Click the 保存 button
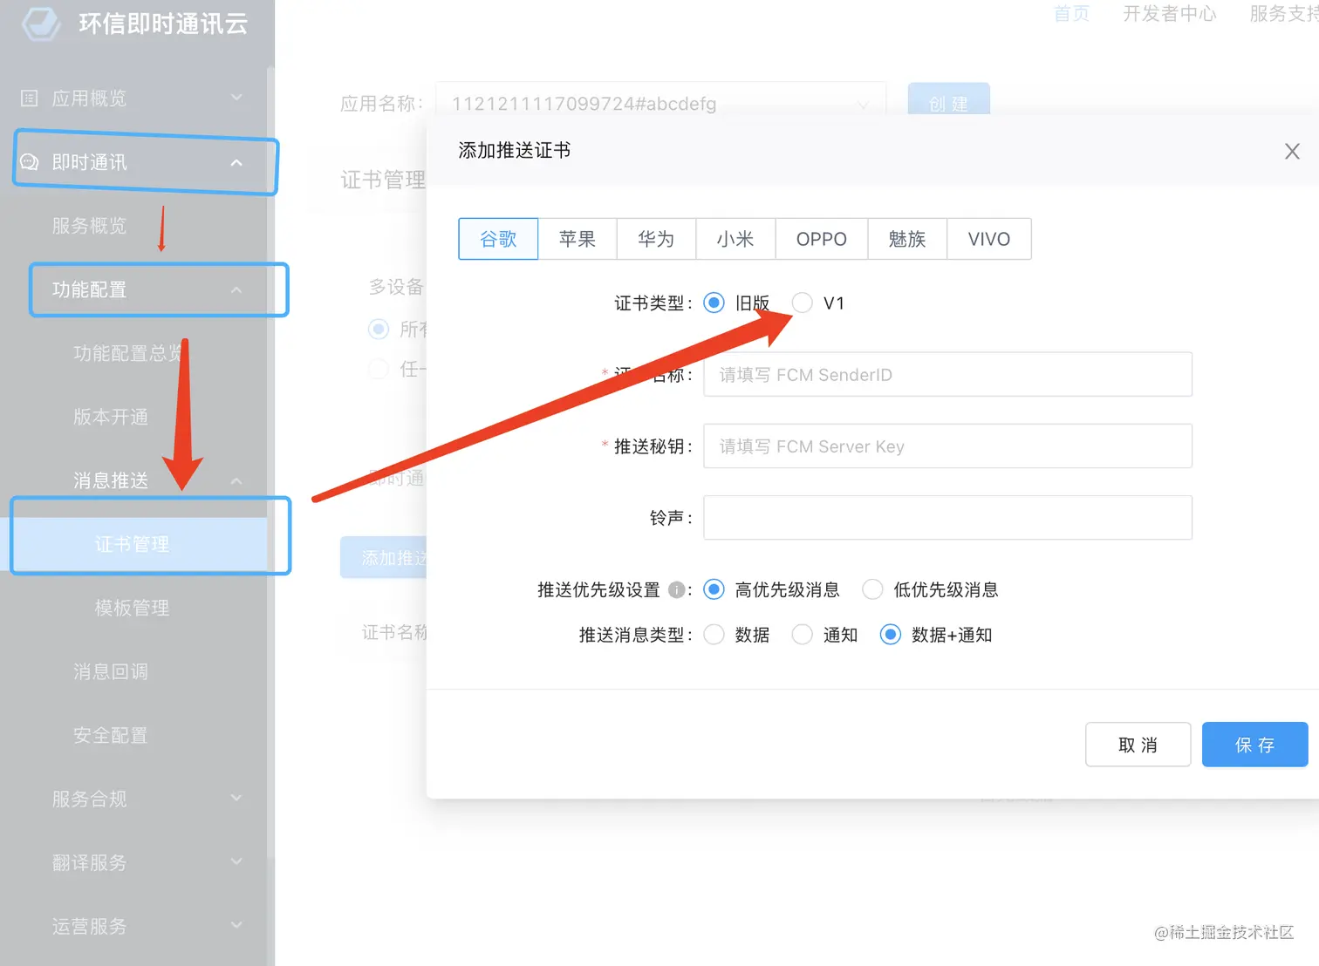 click(1254, 745)
